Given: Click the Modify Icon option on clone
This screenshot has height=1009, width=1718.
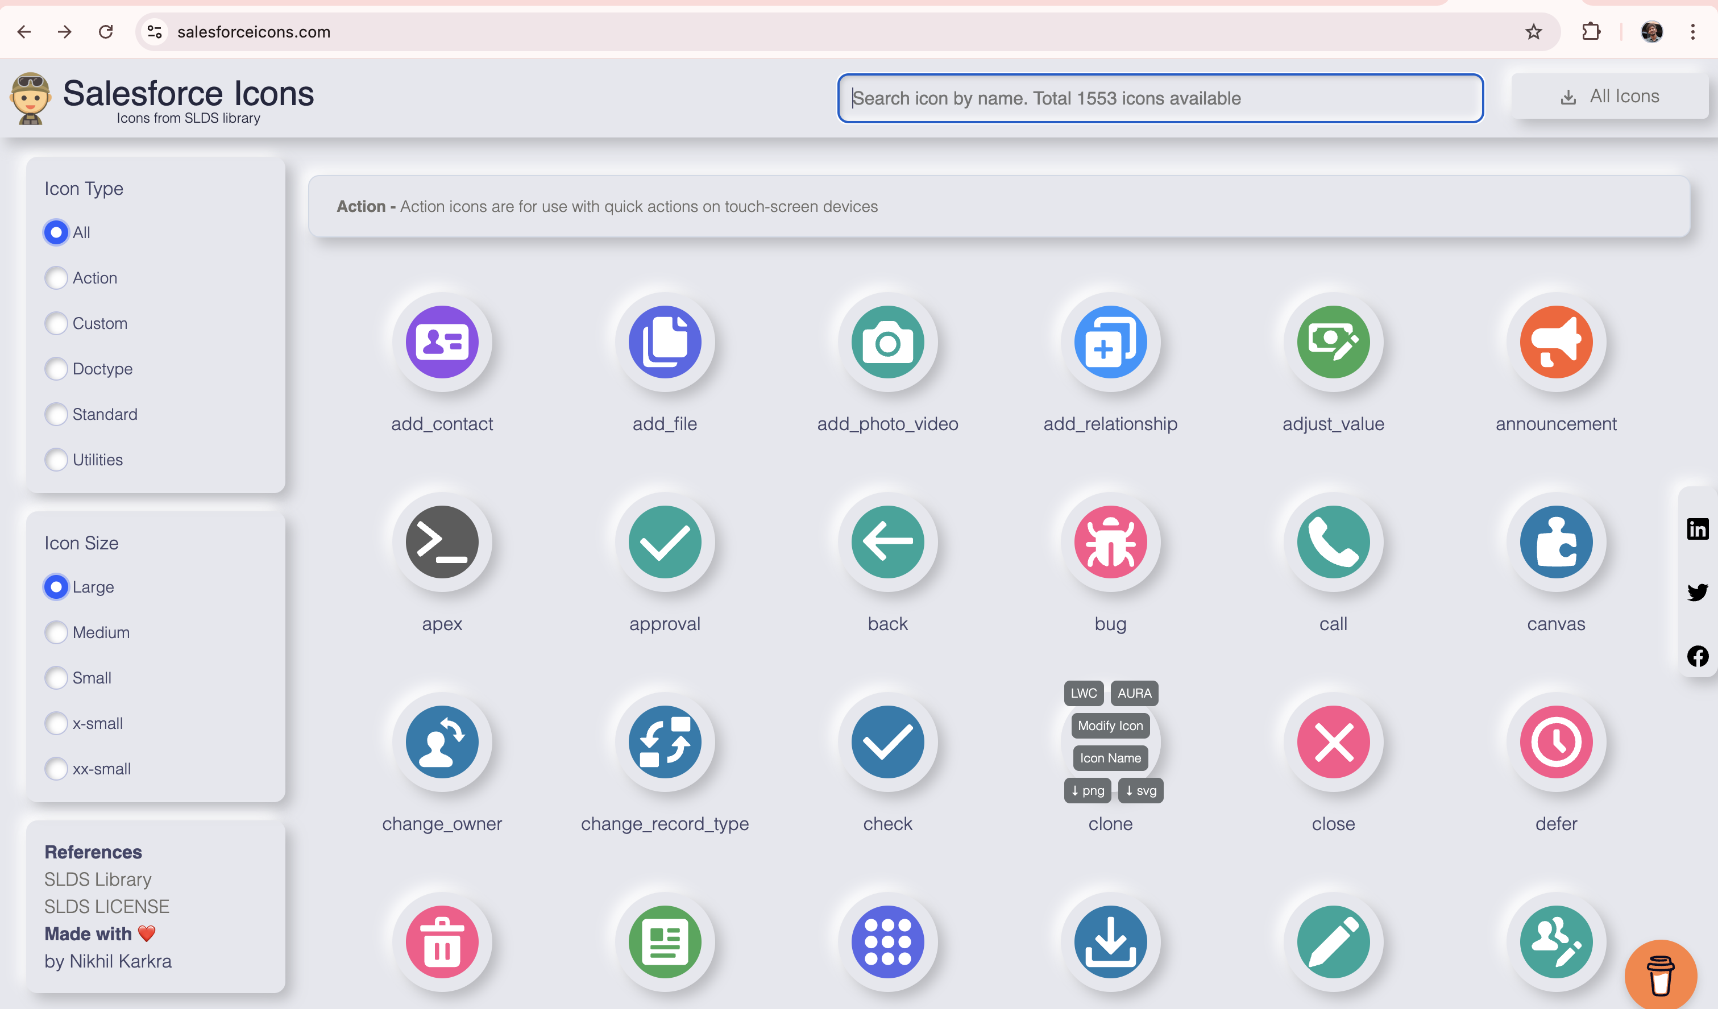Looking at the screenshot, I should click(1110, 726).
